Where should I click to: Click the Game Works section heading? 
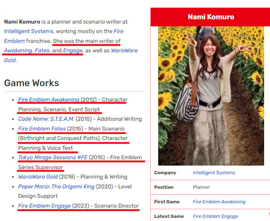point(31,83)
